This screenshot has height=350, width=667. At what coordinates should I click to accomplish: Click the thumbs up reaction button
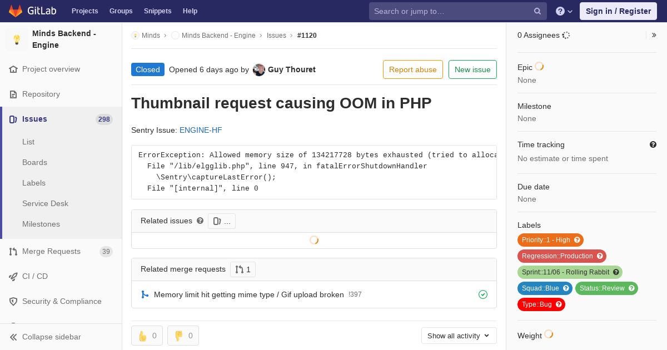point(147,336)
